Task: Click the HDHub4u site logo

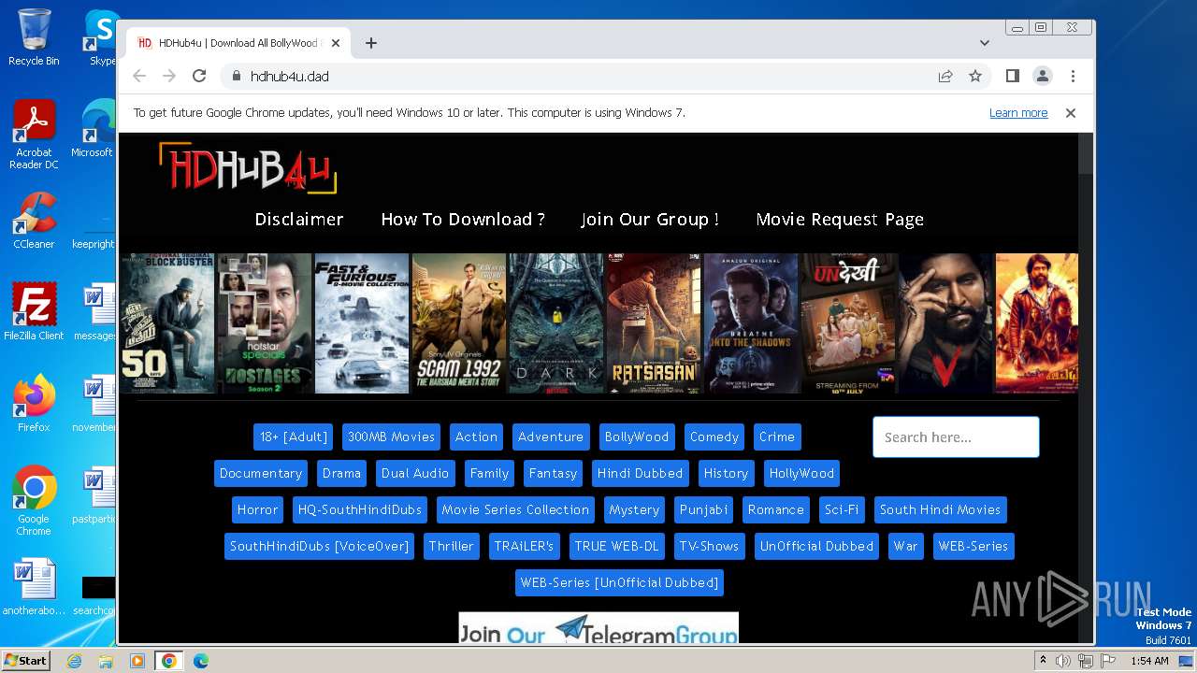Action: click(x=247, y=168)
